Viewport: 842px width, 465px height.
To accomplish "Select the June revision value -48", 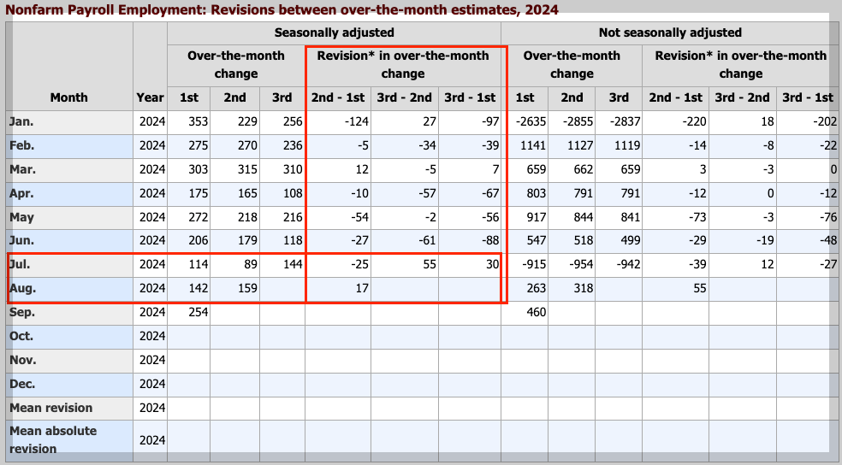I will pyautogui.click(x=828, y=240).
